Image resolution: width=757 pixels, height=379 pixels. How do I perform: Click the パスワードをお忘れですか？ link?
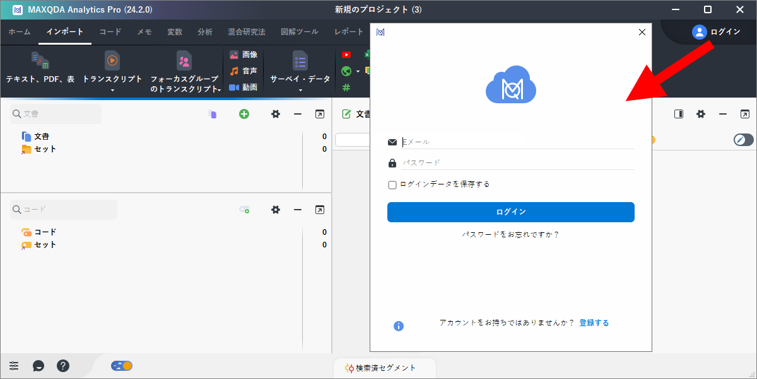[511, 235]
